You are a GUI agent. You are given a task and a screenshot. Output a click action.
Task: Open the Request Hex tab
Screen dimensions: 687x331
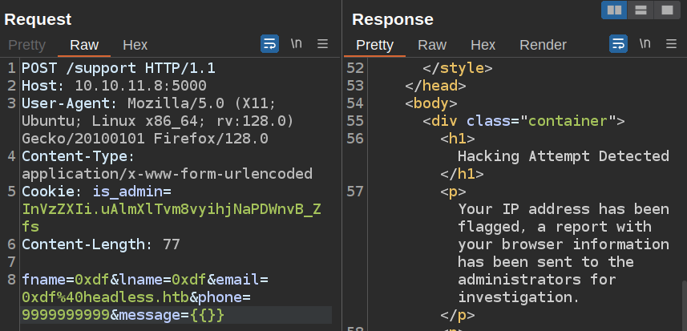135,45
